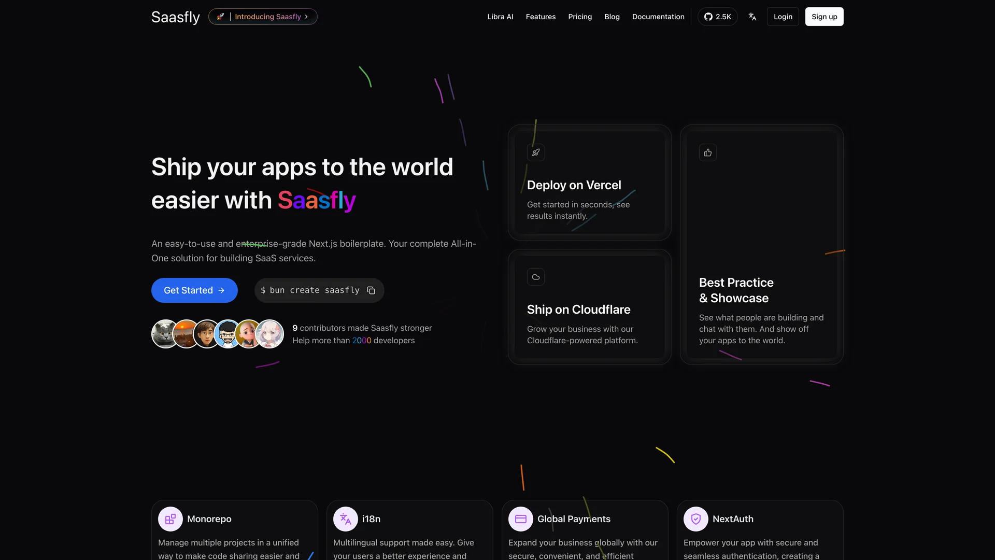Select Libra AI in the navigation
The image size is (995, 560).
[x=500, y=17]
